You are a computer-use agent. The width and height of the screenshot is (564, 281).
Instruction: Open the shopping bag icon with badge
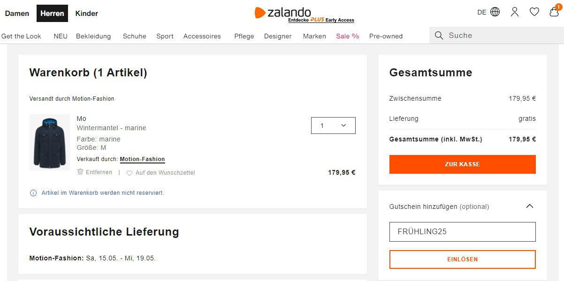pos(554,14)
